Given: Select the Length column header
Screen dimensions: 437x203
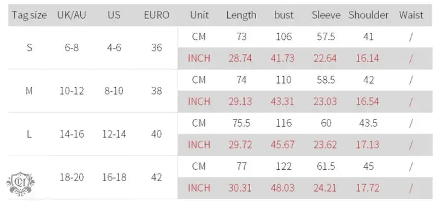Looking at the screenshot, I should 241,15.
